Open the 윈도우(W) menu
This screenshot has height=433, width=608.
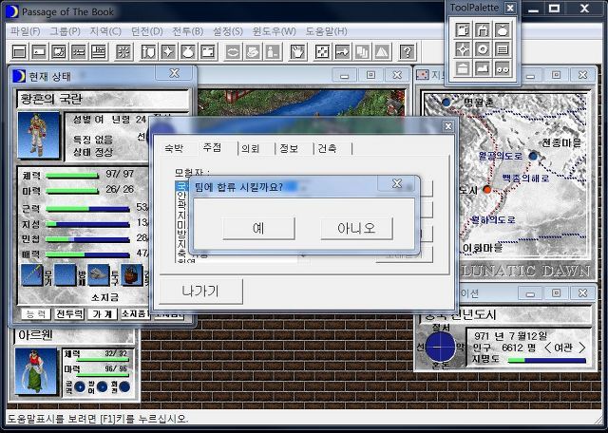coord(275,31)
